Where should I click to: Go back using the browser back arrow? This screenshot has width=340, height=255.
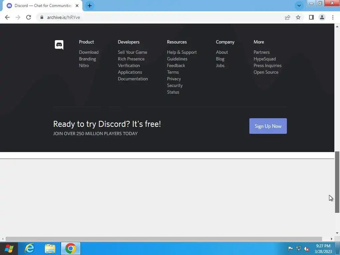tap(7, 17)
